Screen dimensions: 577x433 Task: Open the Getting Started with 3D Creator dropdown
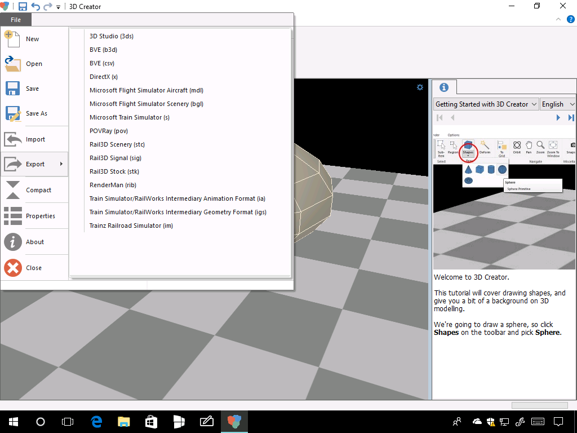(486, 104)
